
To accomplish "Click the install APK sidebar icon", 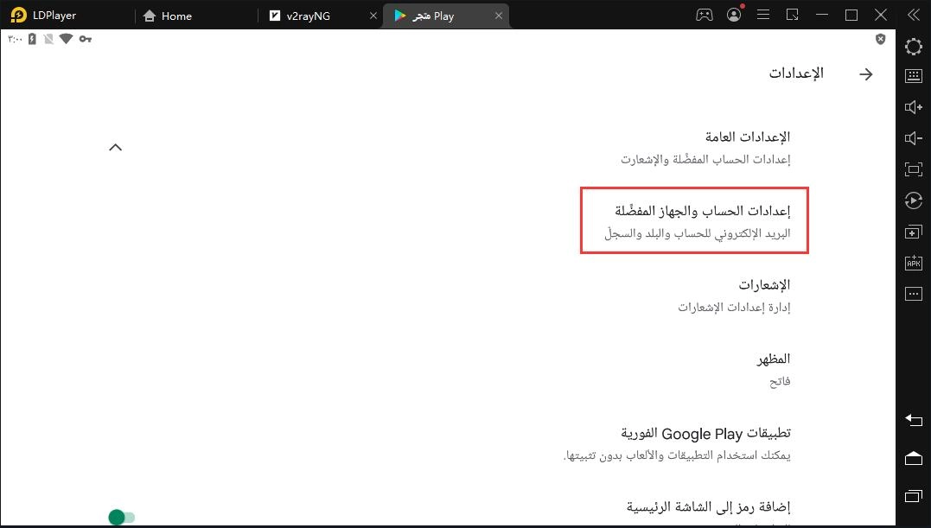I will [x=913, y=263].
